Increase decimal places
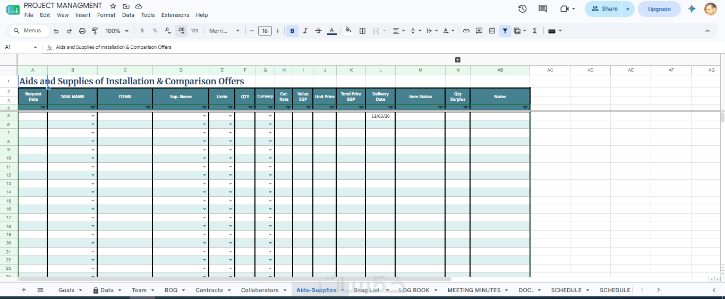 point(181,31)
